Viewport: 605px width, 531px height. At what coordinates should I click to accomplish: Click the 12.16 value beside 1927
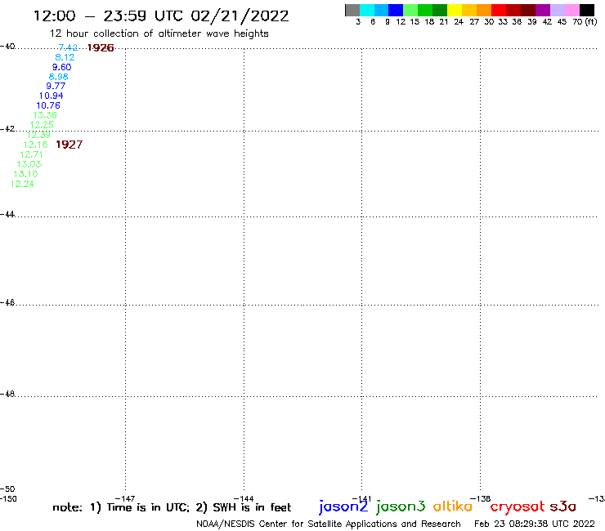[x=35, y=145]
